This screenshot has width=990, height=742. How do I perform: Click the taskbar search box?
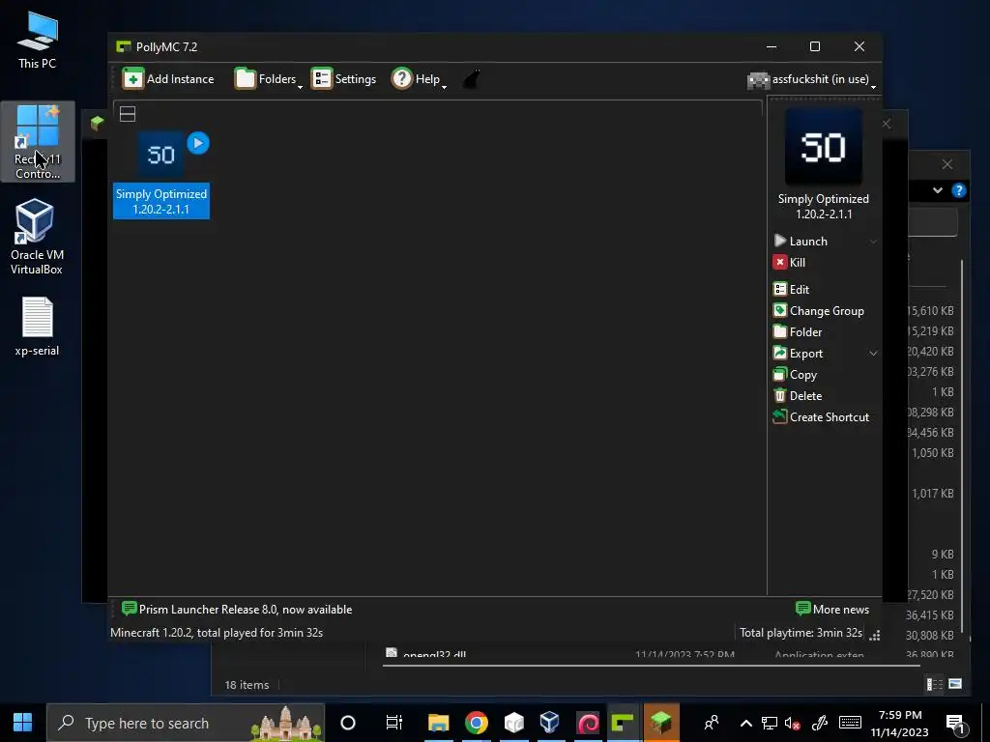click(x=186, y=723)
